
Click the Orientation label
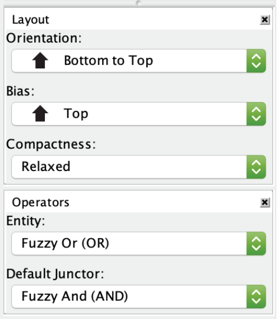coord(44,38)
